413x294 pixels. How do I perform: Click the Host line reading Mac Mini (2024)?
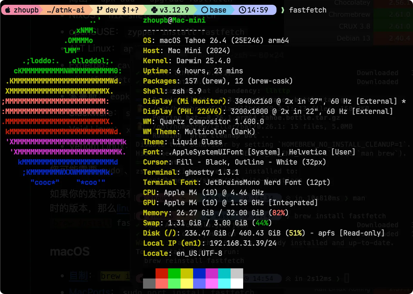point(187,50)
